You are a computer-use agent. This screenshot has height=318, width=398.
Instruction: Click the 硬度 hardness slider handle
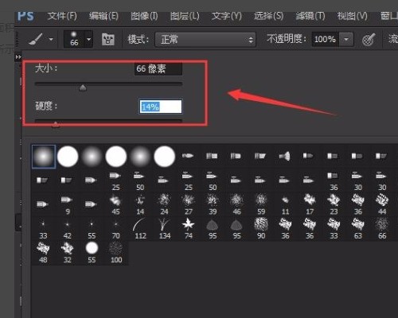pos(56,124)
